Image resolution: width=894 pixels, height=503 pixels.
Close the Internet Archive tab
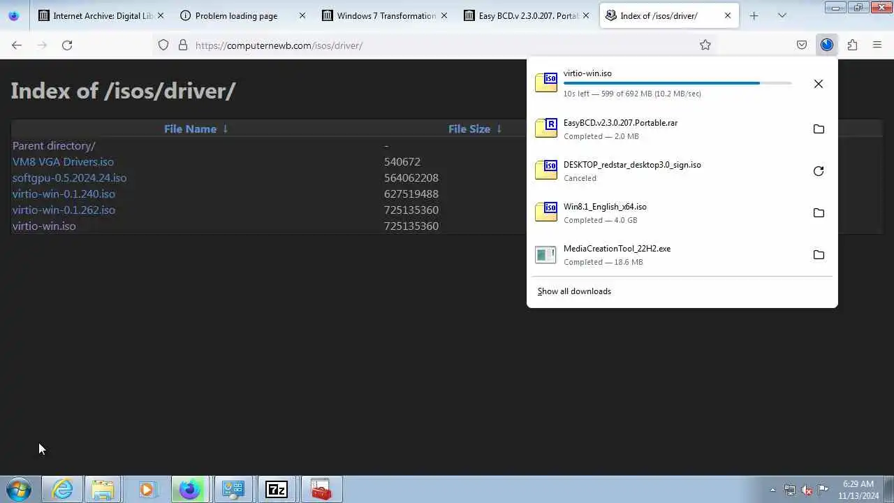161,15
